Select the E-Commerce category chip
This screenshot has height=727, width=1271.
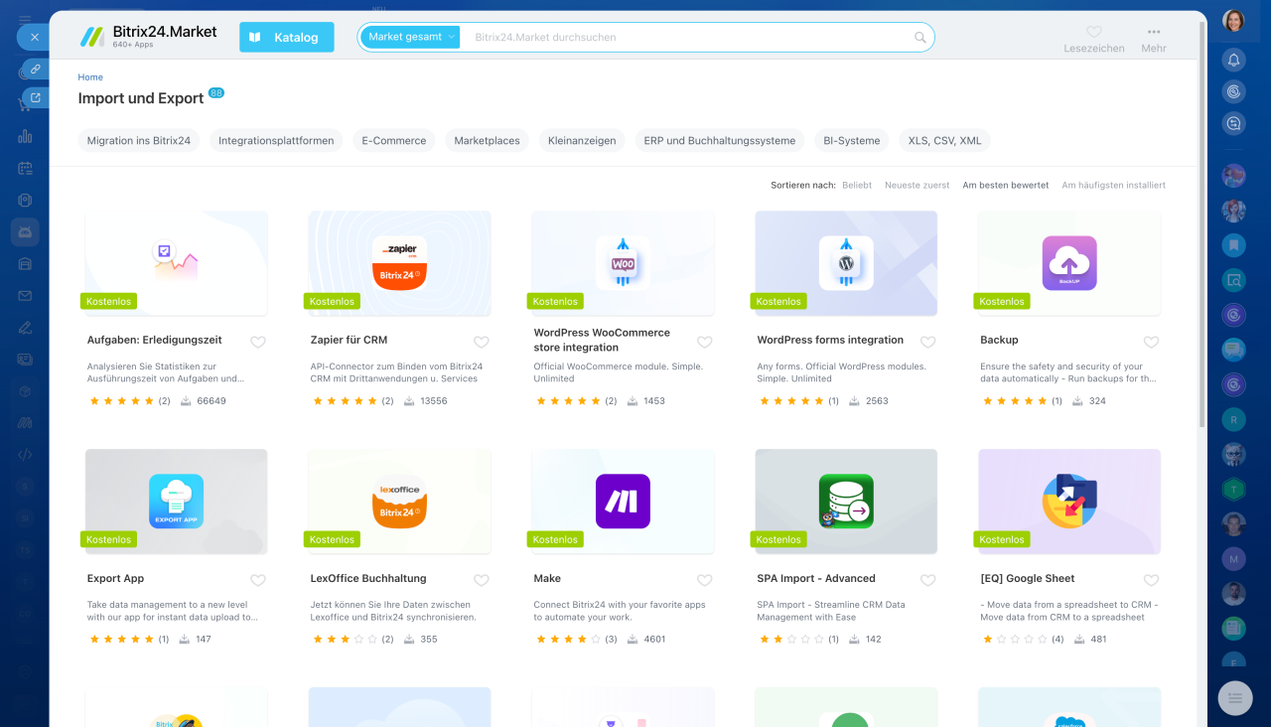394,140
